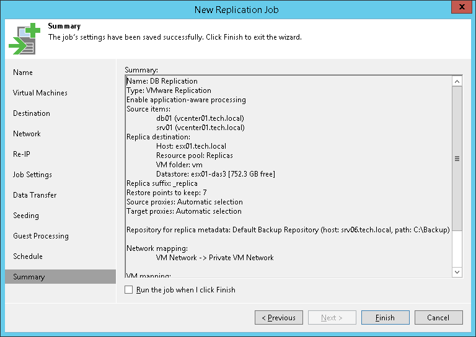The image size is (476, 337).
Task: Go to the Name step
Action: click(23, 72)
